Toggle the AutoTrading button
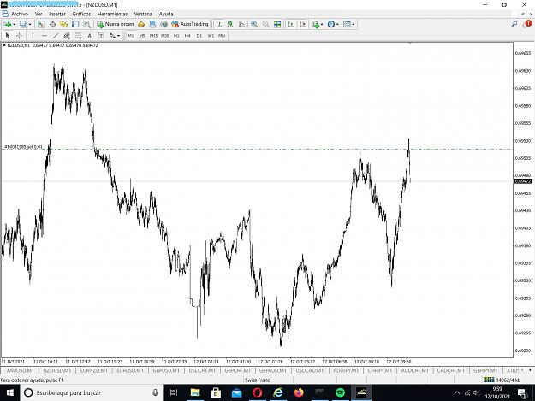Image resolution: width=535 pixels, height=401 pixels. [x=190, y=24]
